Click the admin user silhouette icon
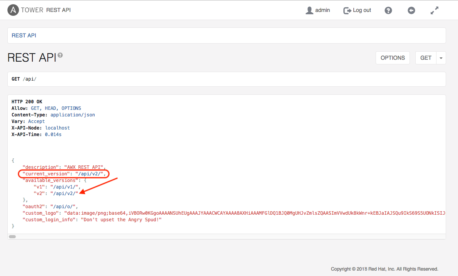 (x=309, y=10)
